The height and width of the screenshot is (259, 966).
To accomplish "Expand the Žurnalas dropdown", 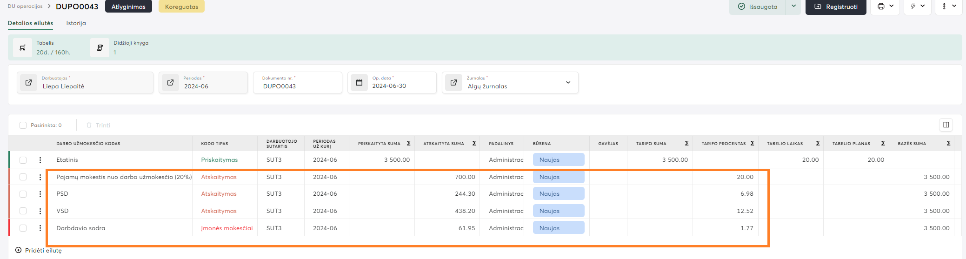I will point(567,83).
